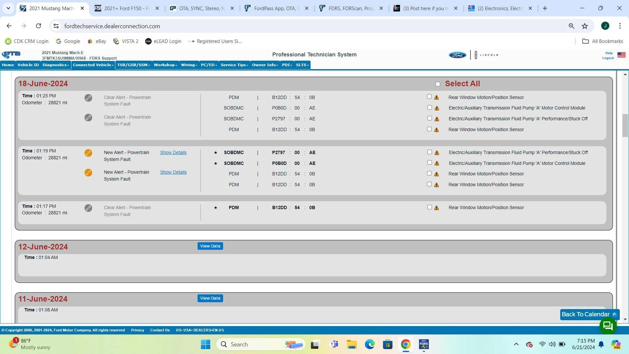Open File Explorer from the taskbar
The height and width of the screenshot is (354, 629).
coord(352,344)
